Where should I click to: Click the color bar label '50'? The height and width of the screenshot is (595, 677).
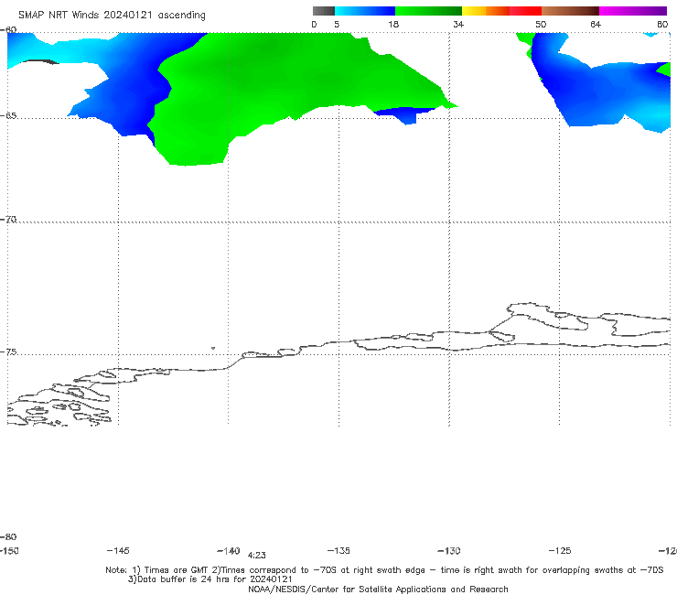click(x=541, y=25)
